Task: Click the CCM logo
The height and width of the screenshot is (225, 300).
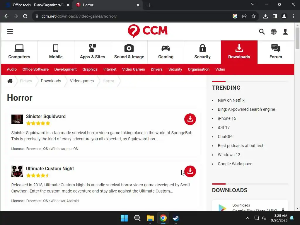Action: [x=148, y=31]
